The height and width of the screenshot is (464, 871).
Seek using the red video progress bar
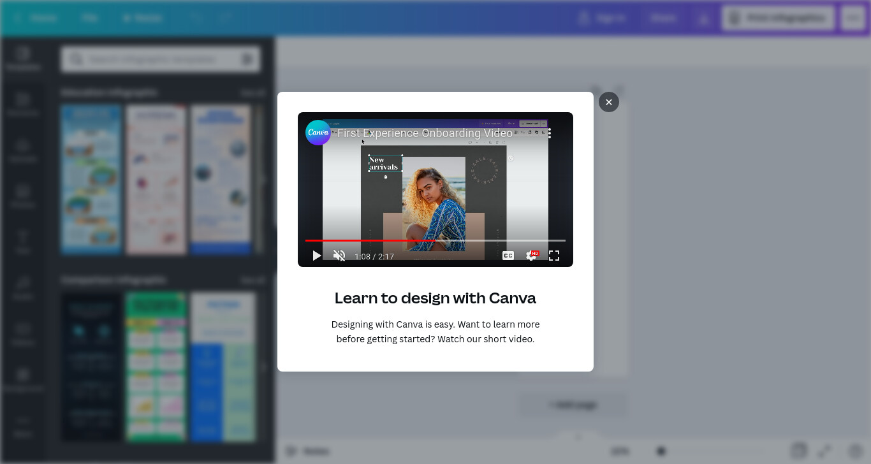pos(435,240)
